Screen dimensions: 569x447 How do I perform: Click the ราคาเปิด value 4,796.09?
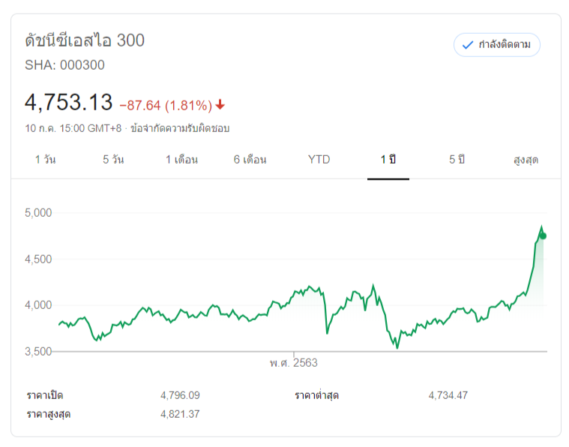(x=180, y=395)
